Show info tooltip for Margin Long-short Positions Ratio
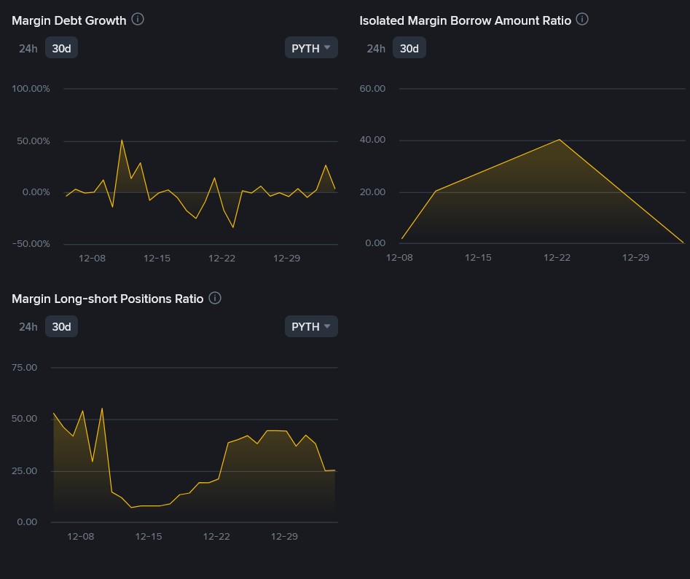The height and width of the screenshot is (579, 690). point(215,298)
